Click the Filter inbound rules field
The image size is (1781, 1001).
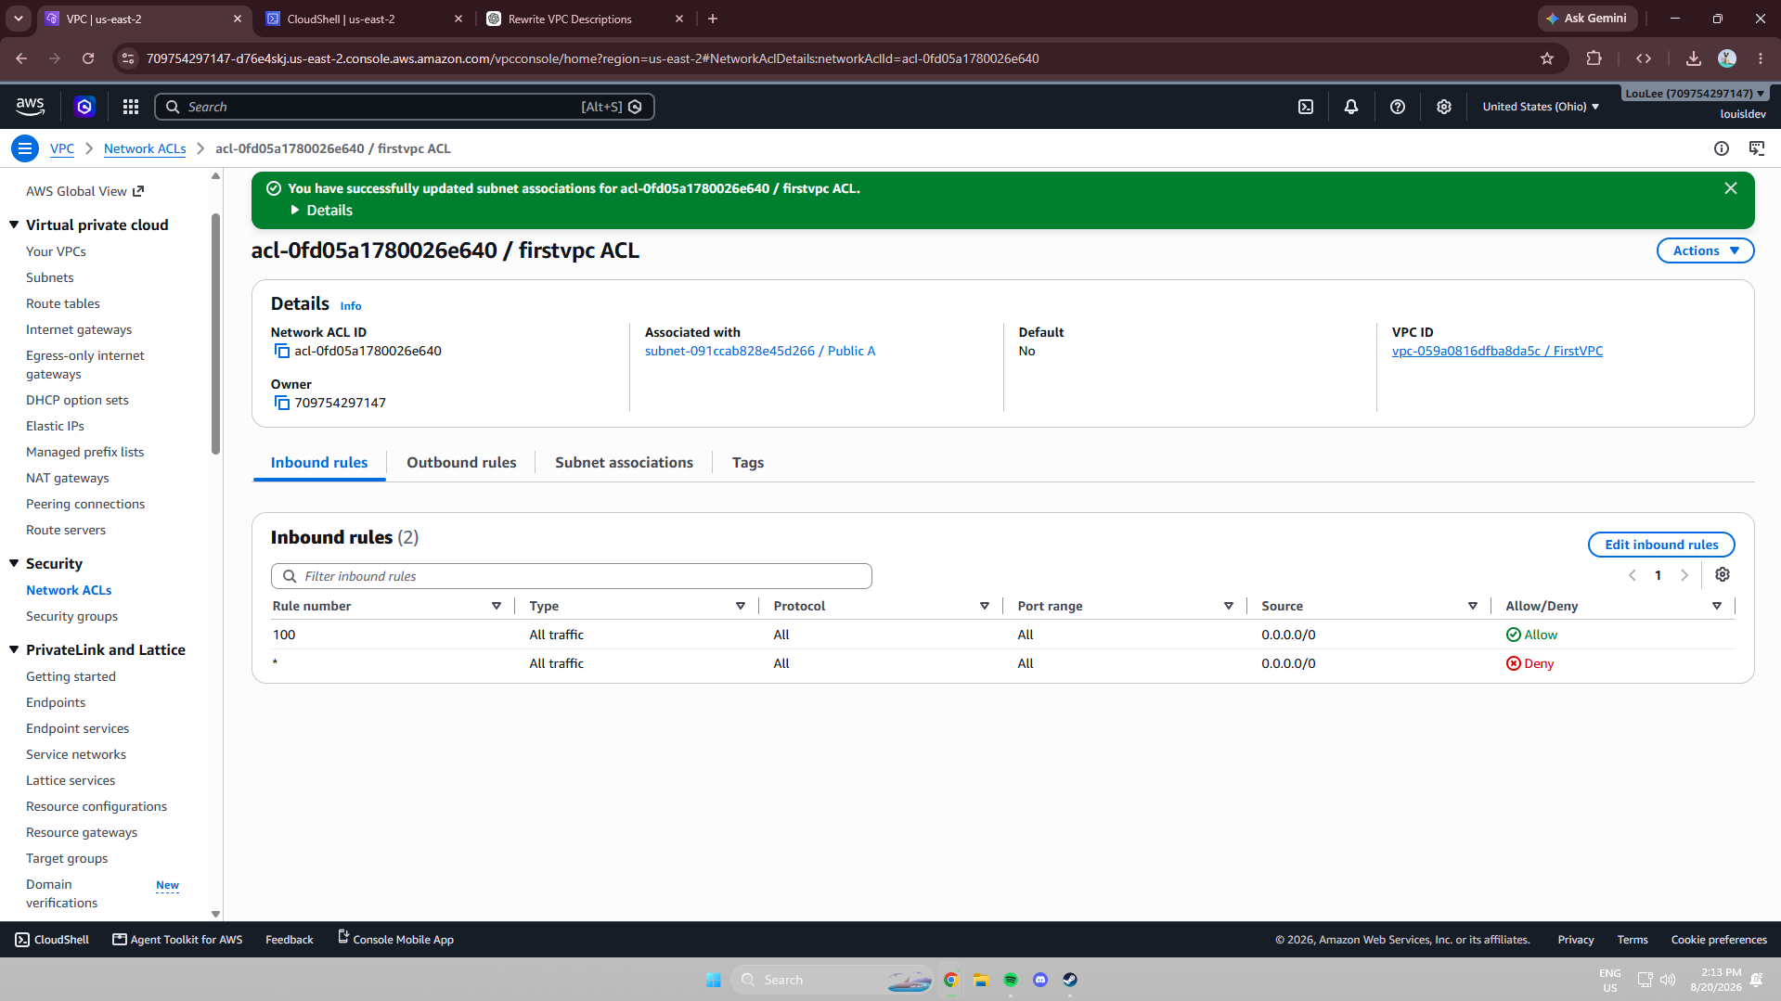click(x=571, y=576)
